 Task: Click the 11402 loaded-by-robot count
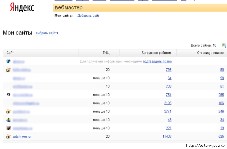[x=167, y=137]
